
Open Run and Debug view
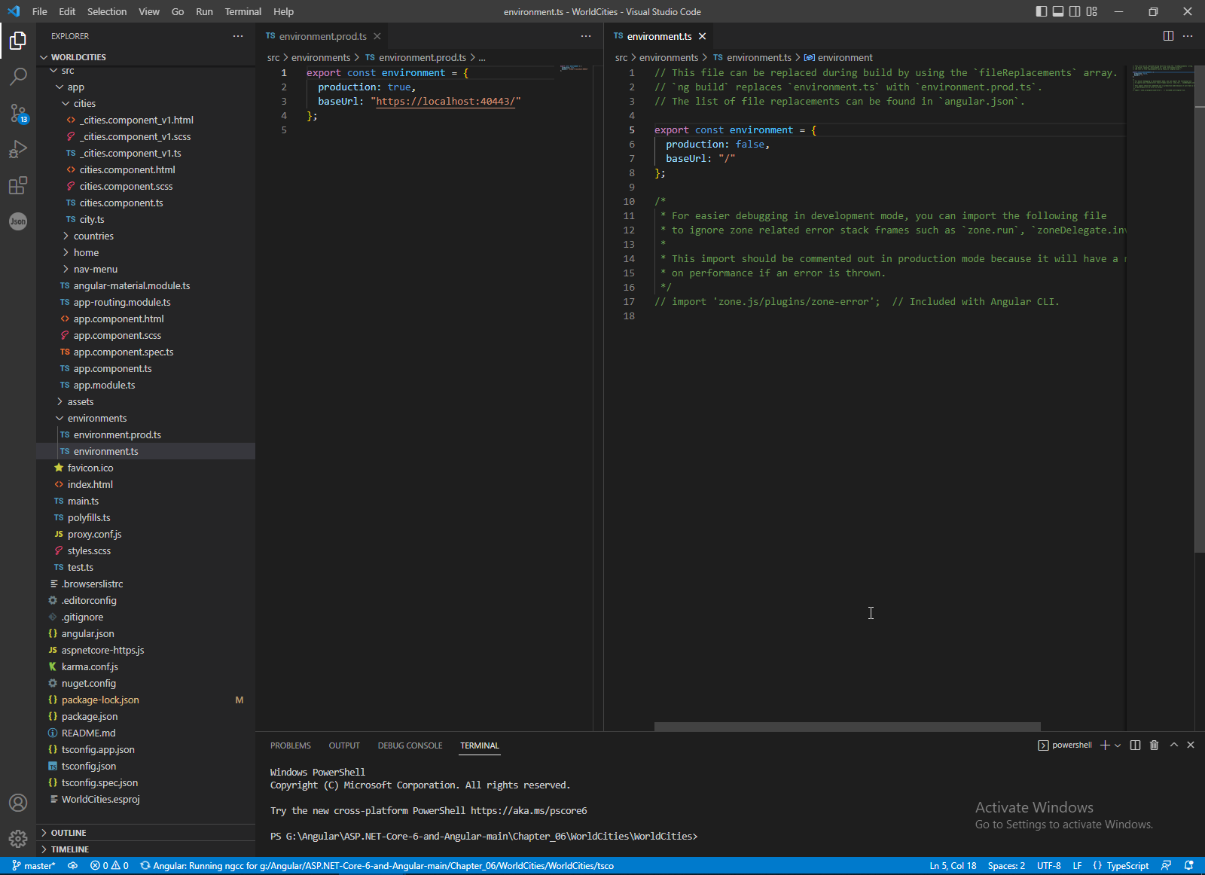tap(18, 149)
